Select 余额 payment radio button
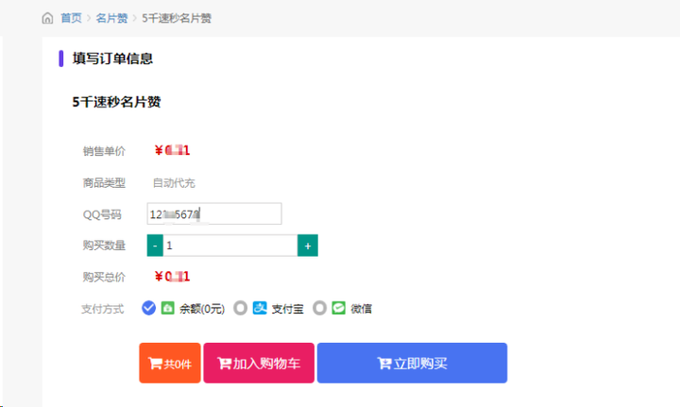Image resolution: width=680 pixels, height=407 pixels. [x=148, y=308]
